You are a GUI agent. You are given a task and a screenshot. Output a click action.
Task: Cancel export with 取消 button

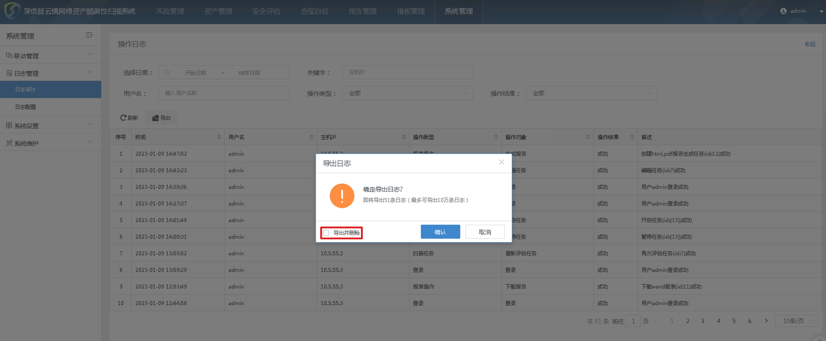tap(485, 232)
